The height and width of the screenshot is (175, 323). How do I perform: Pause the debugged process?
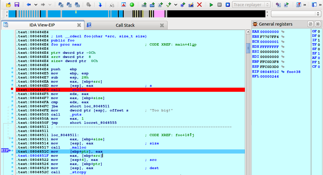[x=220, y=5]
